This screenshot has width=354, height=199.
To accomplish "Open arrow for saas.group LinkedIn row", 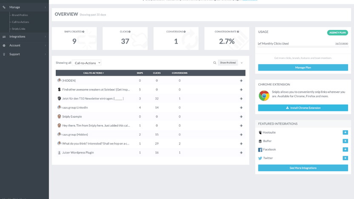I will click(241, 108).
